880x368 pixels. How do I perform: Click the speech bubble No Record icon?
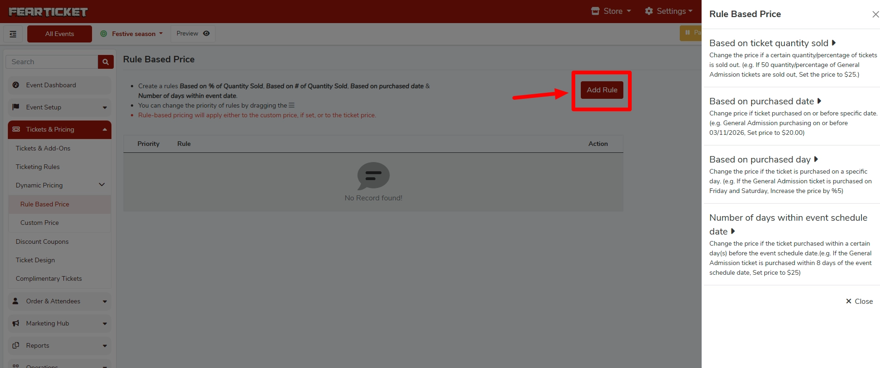coord(373,176)
